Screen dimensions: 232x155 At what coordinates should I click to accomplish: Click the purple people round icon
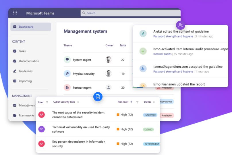pos(181,25)
